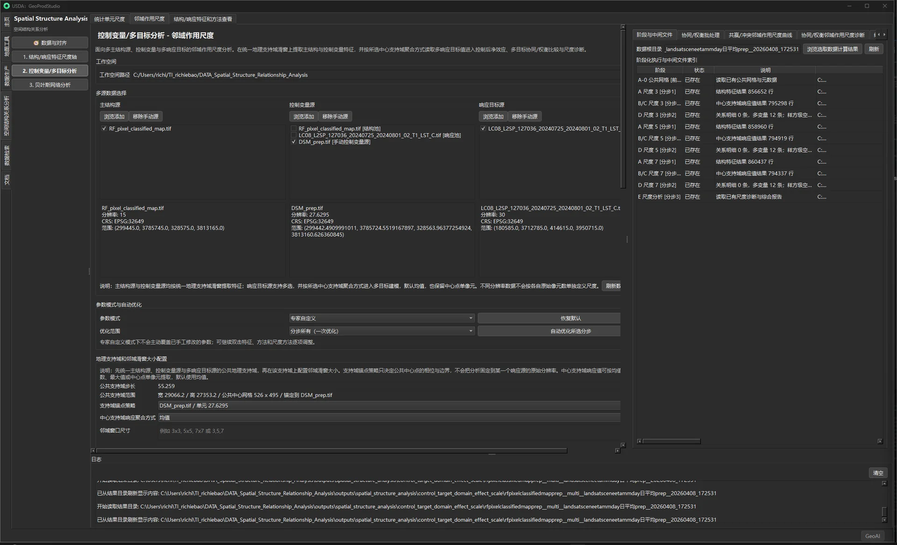The width and height of the screenshot is (897, 545).
Task: Open the 支持域锚点策略 combo box with DSM_prep.tif
Action: 389,405
